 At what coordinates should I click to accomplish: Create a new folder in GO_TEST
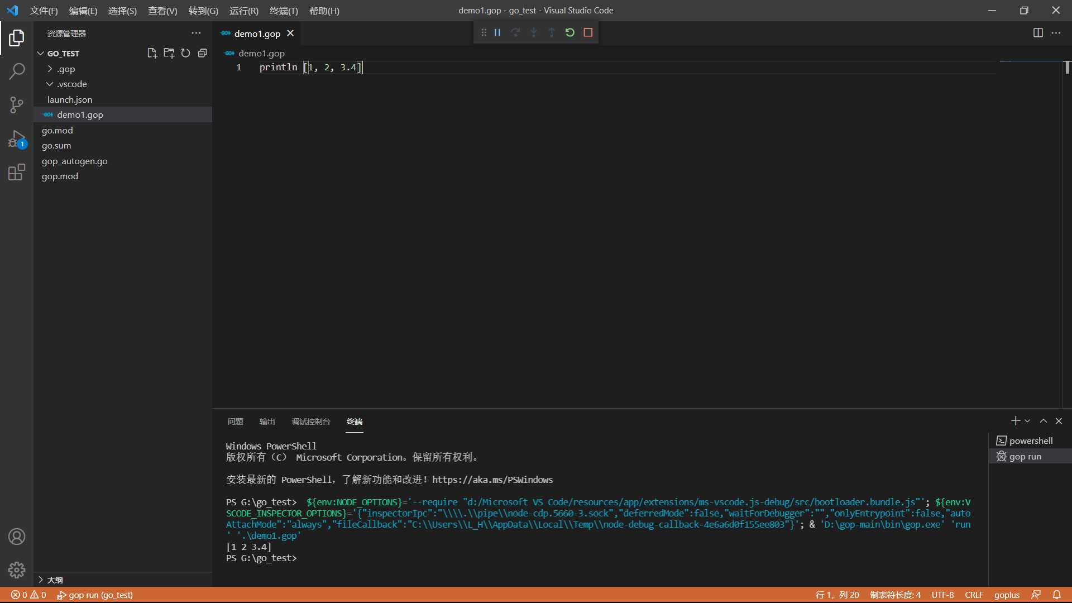click(169, 53)
